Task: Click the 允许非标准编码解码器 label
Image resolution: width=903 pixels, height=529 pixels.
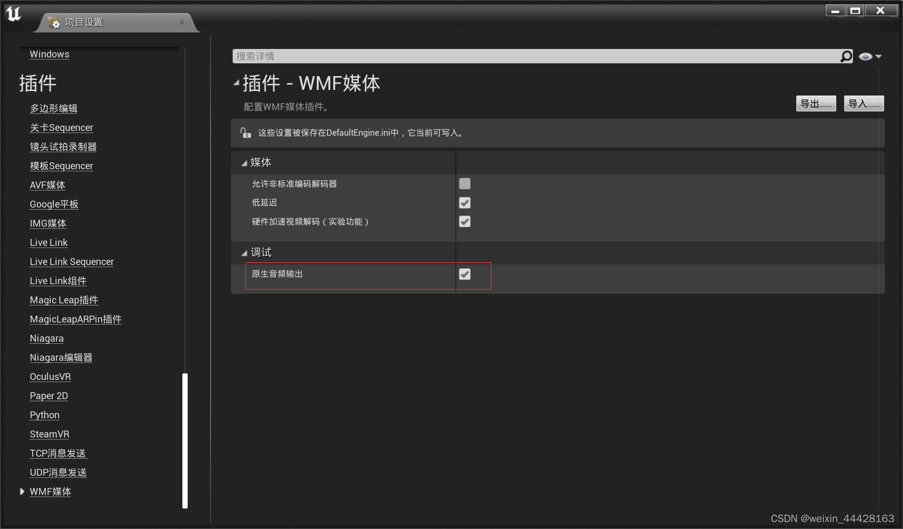Action: pyautogui.click(x=294, y=184)
